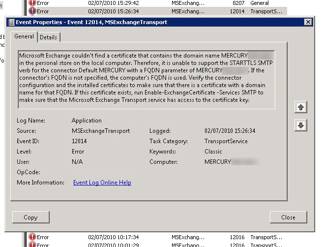The width and height of the screenshot is (322, 247).
Task: Select the error row logged at 15:26:34
Action: point(157,11)
